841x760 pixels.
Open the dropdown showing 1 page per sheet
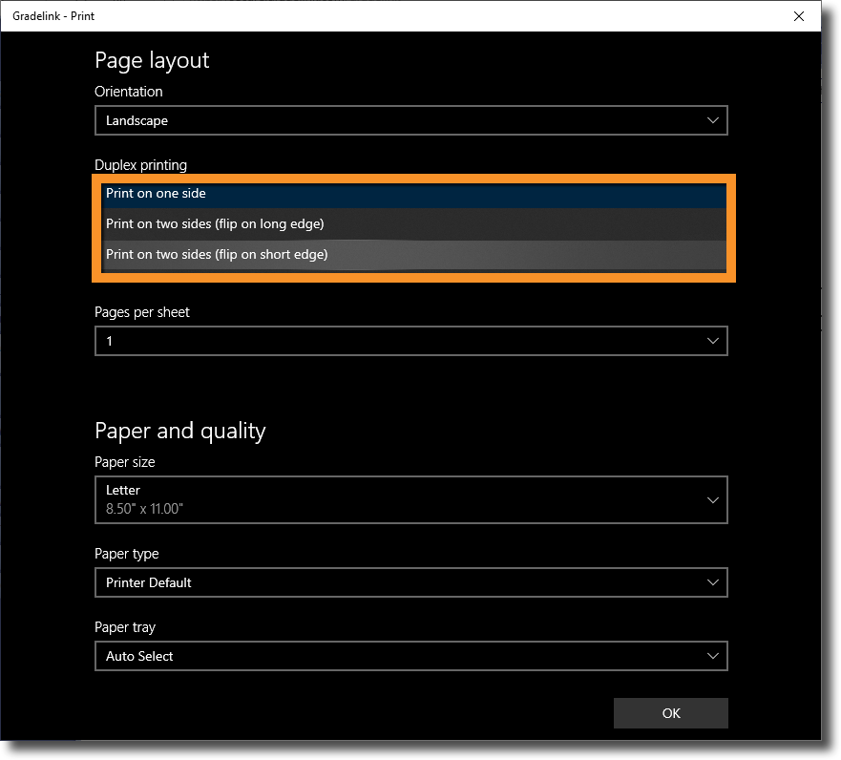click(410, 341)
